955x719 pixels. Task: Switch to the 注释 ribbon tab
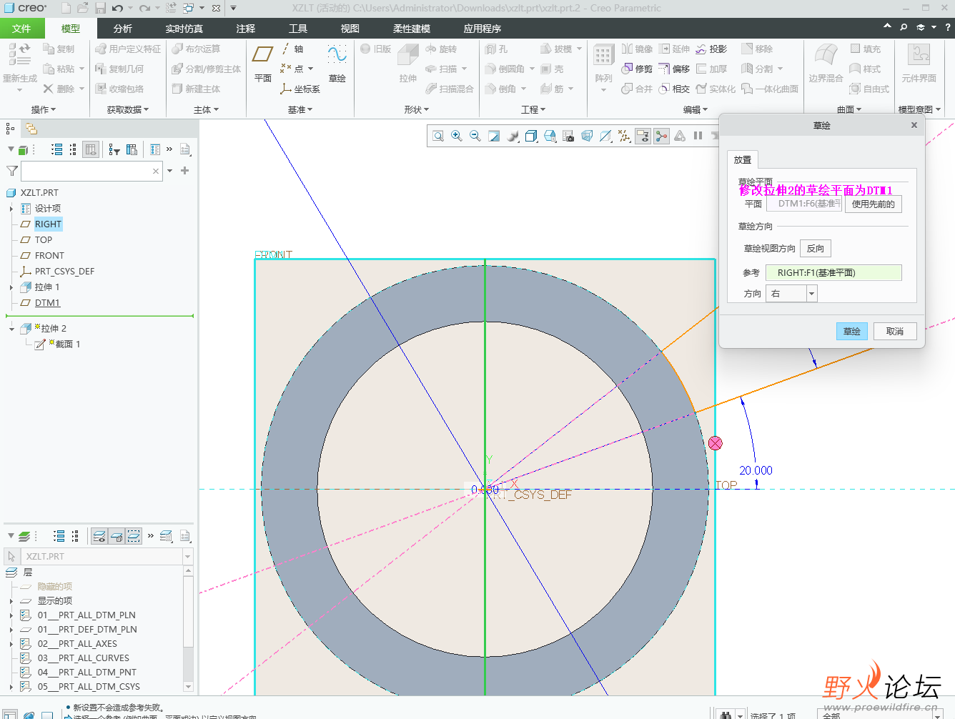pyautogui.click(x=246, y=29)
